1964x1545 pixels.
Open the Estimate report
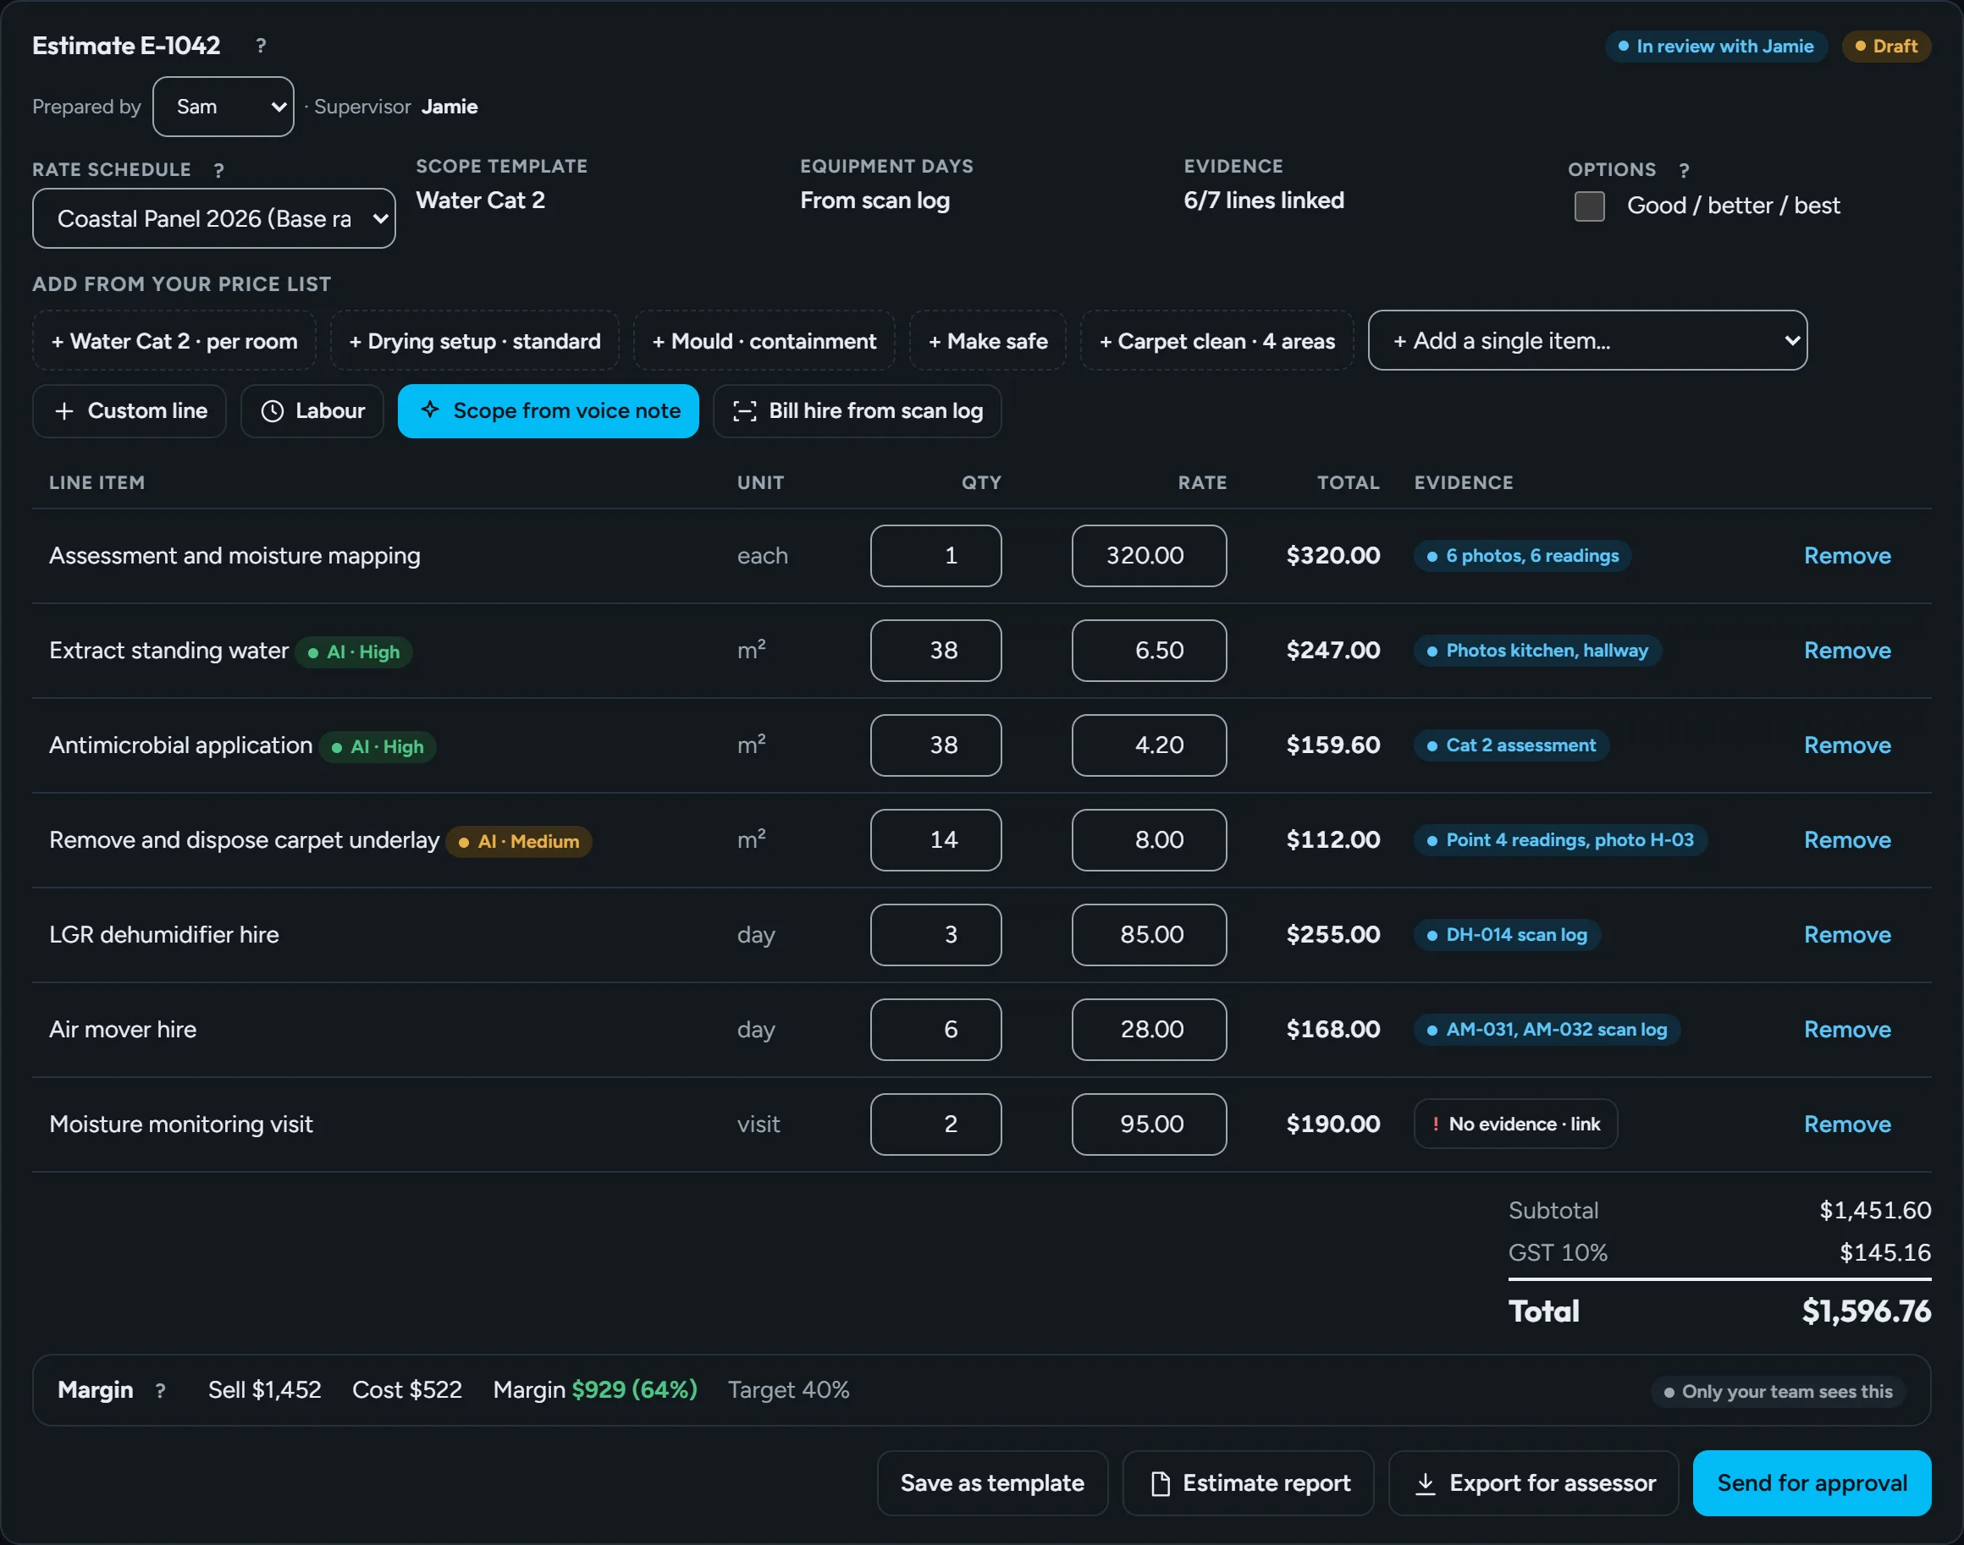1248,1483
